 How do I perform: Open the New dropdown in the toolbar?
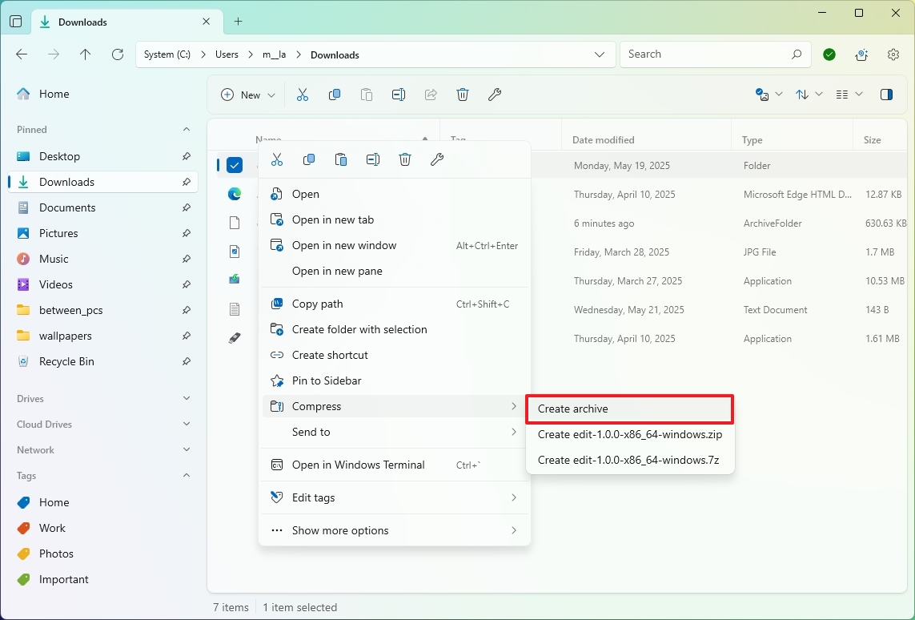pos(247,95)
